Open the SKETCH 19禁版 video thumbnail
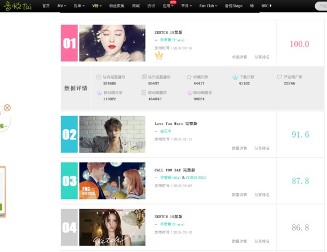The height and width of the screenshot is (252, 327). click(112, 227)
